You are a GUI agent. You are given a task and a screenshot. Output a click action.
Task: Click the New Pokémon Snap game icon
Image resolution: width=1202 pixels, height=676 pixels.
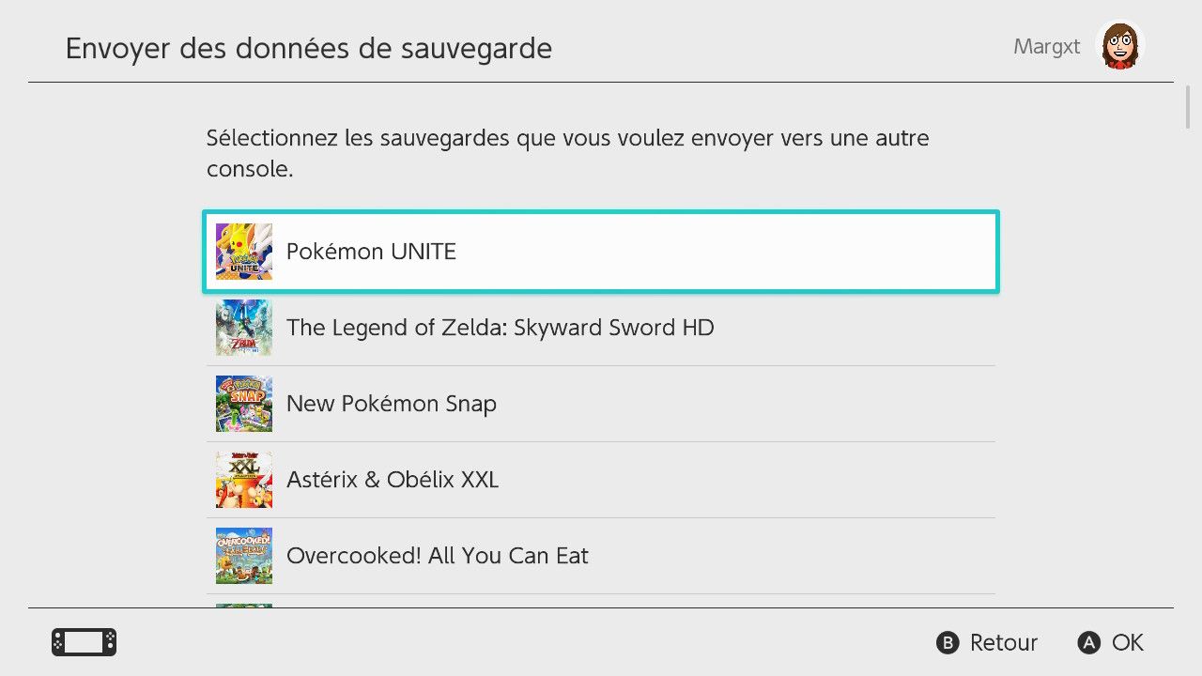tap(244, 404)
